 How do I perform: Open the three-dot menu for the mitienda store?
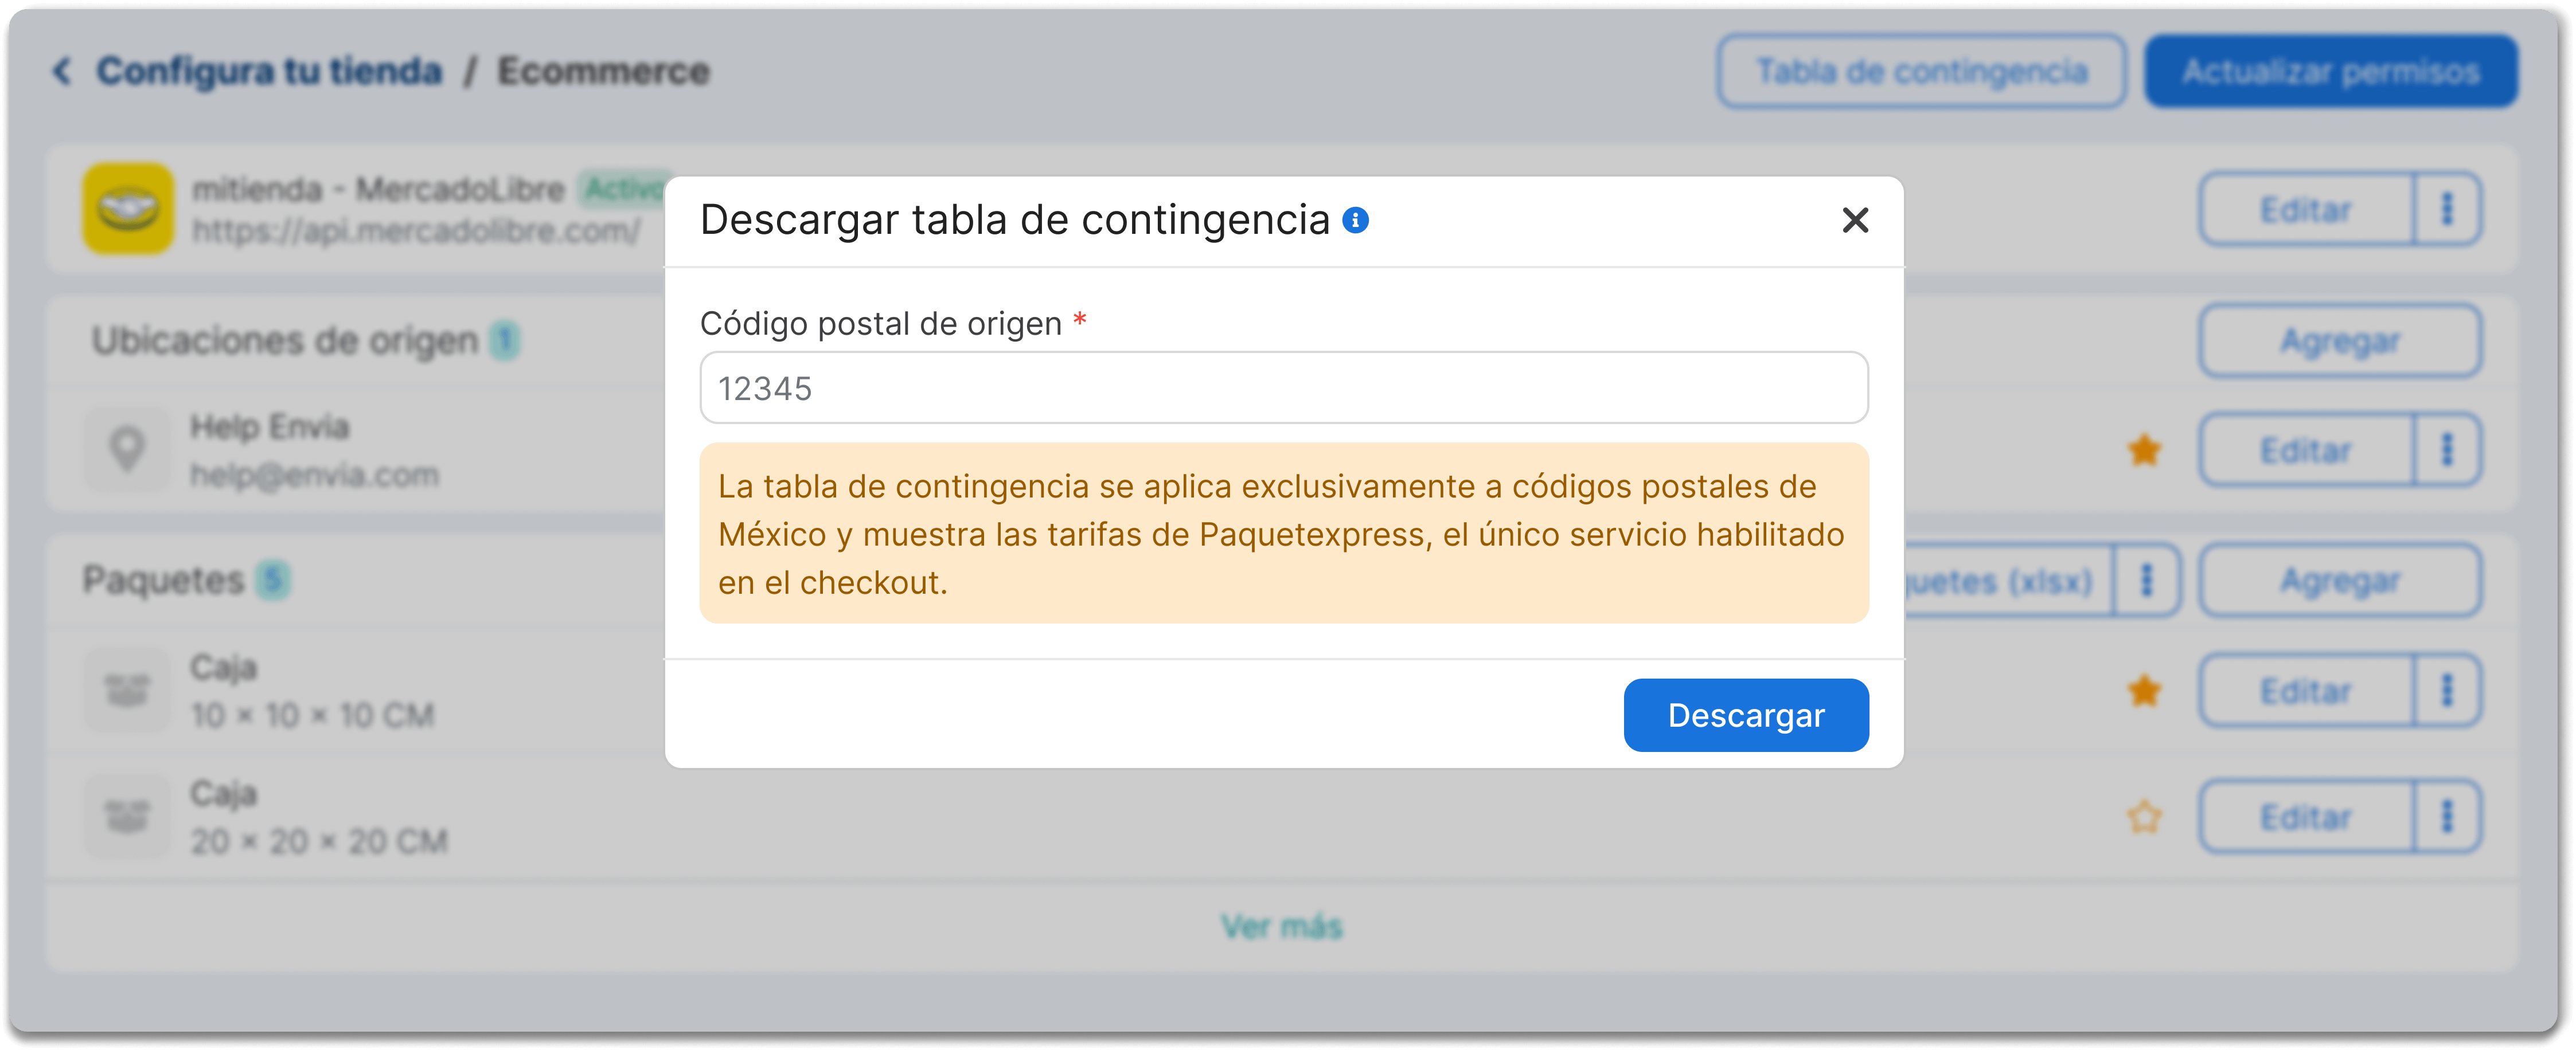2447,209
